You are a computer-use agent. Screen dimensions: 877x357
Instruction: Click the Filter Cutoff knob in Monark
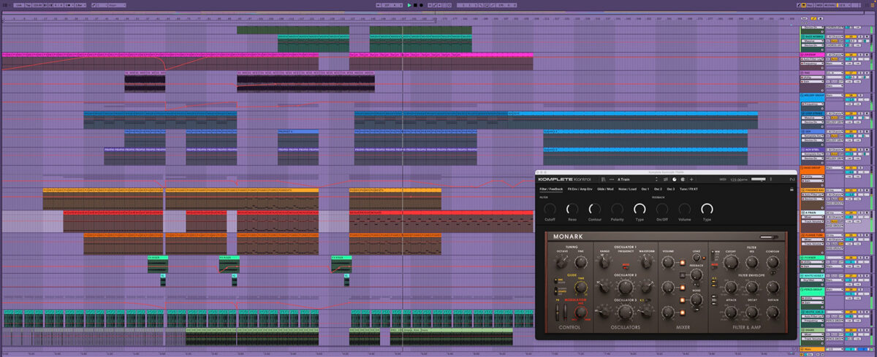tap(731, 261)
